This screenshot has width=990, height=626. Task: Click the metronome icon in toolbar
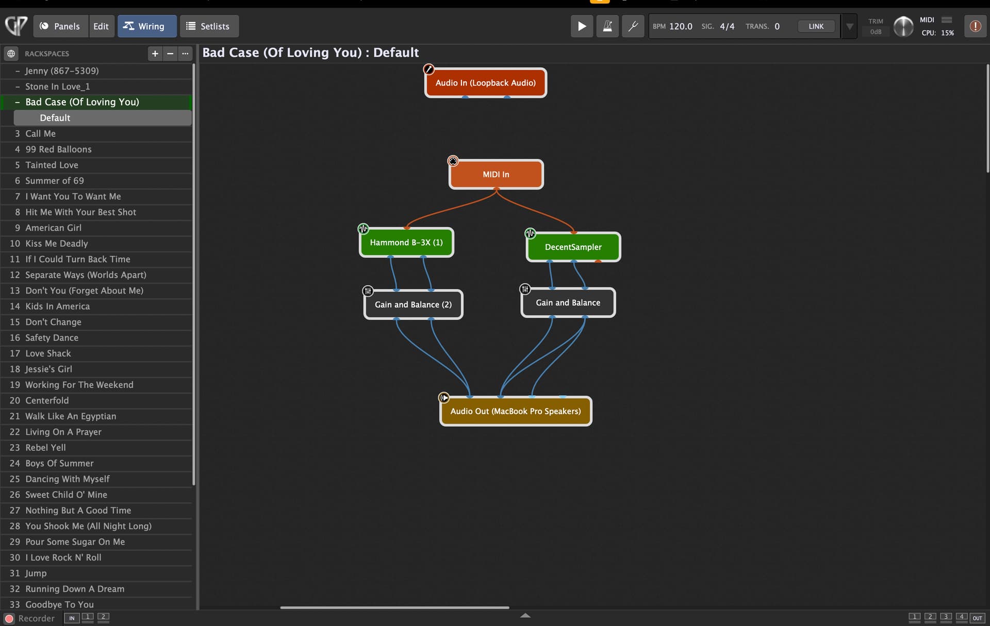607,26
